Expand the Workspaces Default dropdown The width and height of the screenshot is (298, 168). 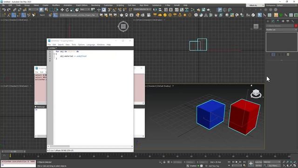pyautogui.click(x=287, y=5)
